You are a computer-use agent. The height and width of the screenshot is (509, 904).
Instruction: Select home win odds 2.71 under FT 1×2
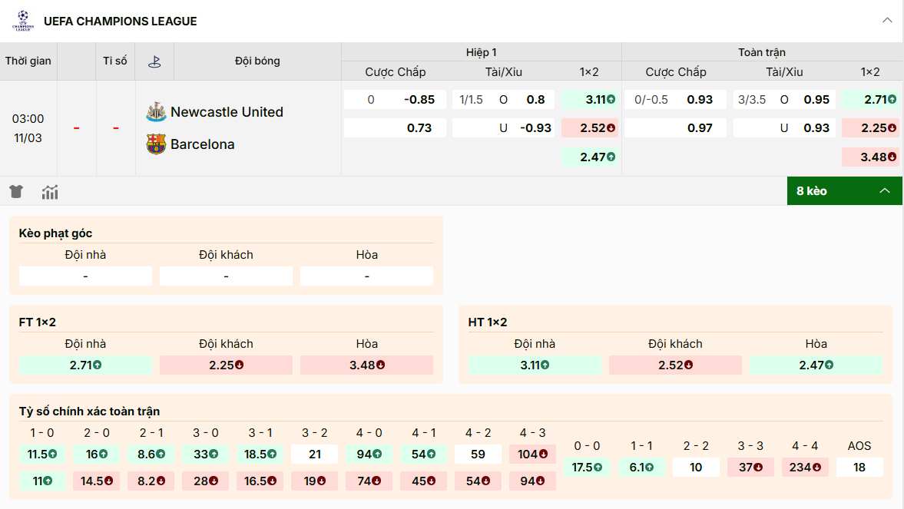[85, 365]
